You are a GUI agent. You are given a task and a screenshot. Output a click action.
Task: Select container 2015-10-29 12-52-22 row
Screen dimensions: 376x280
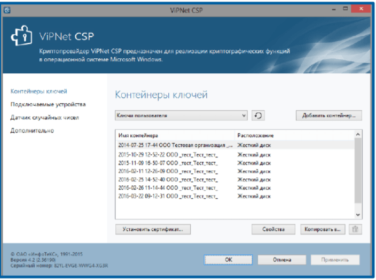(x=235, y=155)
